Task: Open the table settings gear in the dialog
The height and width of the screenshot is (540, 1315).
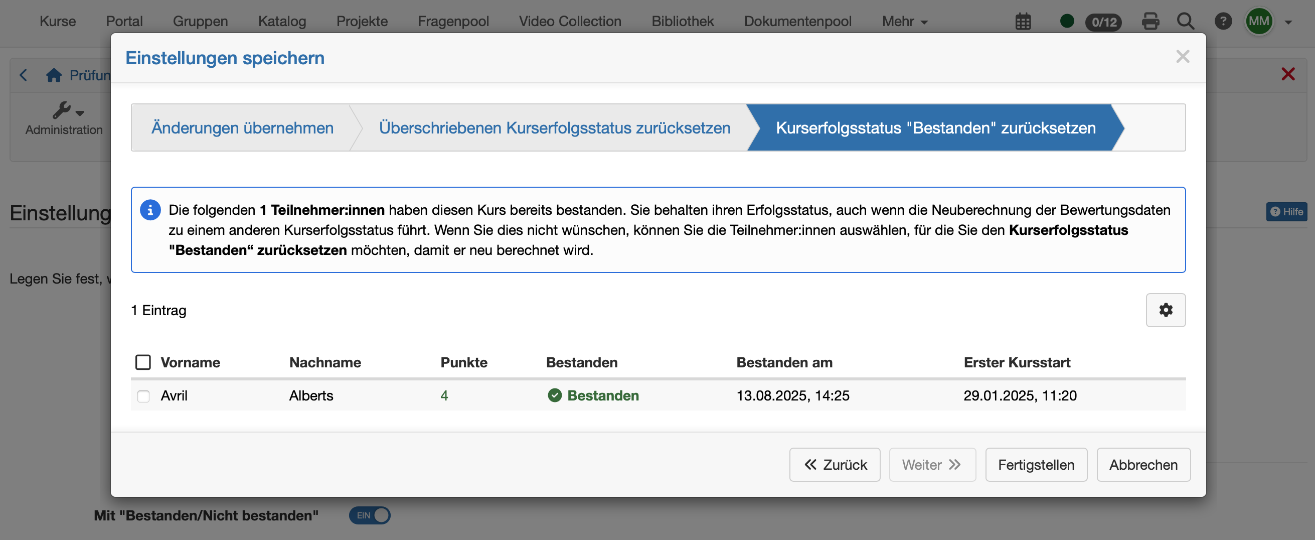Action: coord(1166,310)
